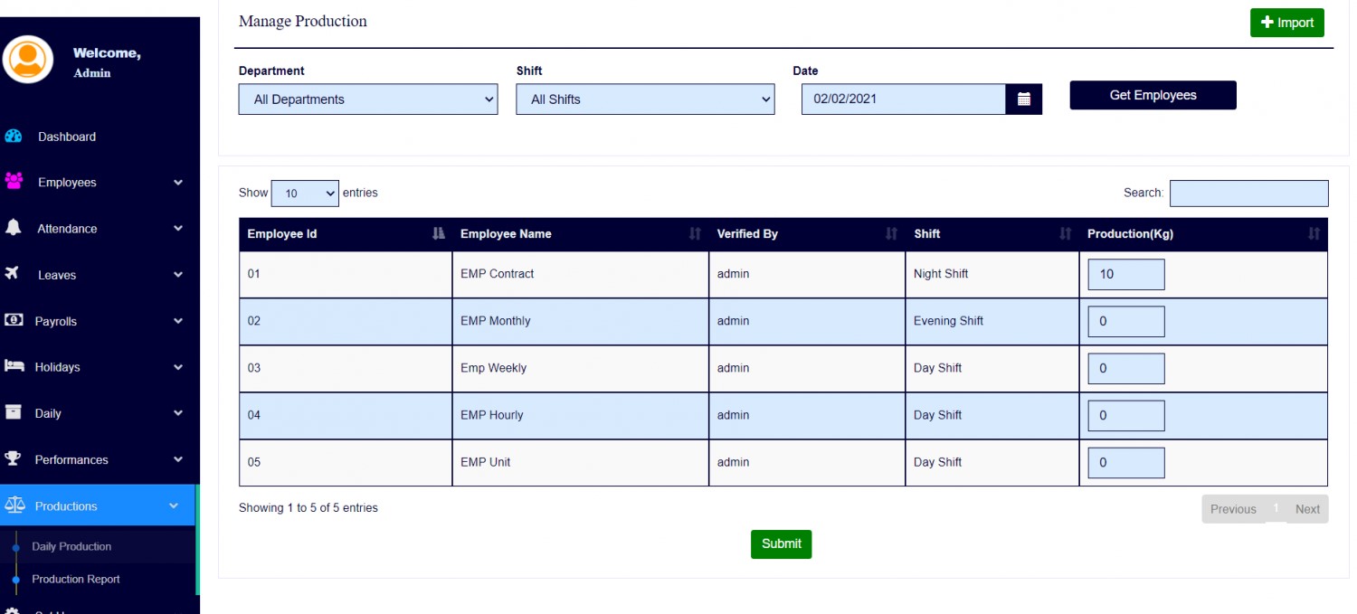Sort by Shift column icon
The height and width of the screenshot is (614, 1357).
pos(1066,234)
